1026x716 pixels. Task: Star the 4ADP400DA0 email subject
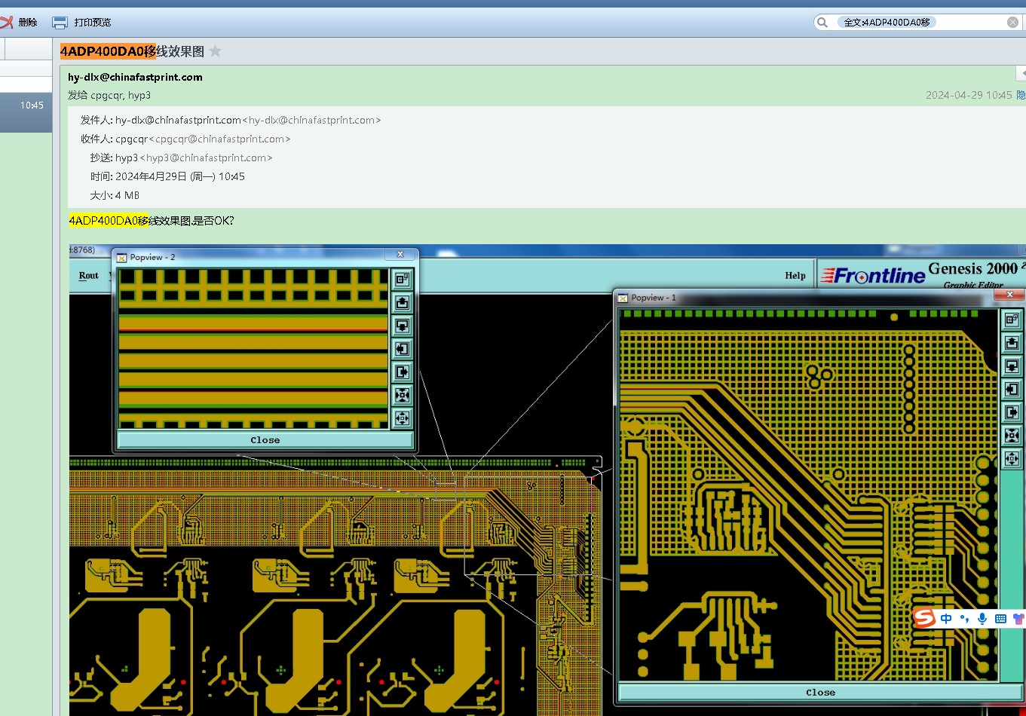pyautogui.click(x=215, y=51)
